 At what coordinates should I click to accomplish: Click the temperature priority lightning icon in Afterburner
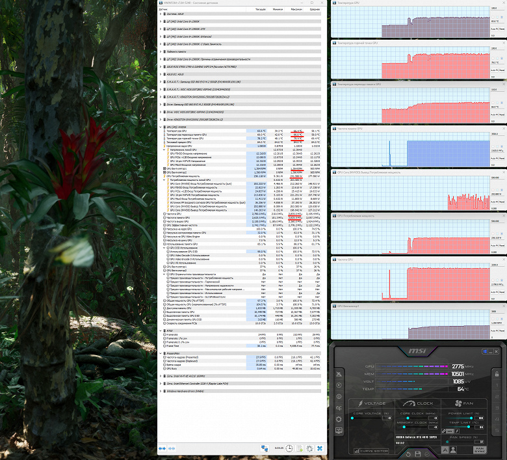pos(457,431)
